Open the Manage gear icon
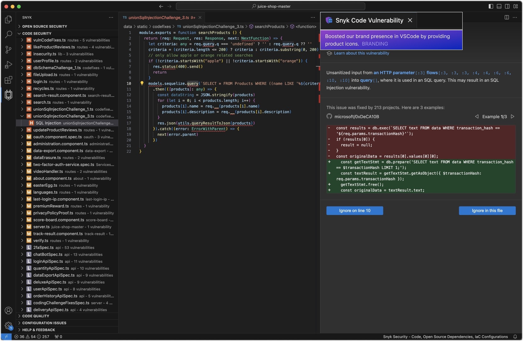Viewport: 523px width, 341px height. coord(8,326)
